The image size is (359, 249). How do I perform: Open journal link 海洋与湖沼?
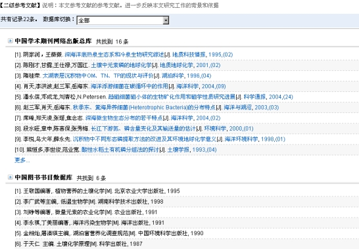[237, 107]
